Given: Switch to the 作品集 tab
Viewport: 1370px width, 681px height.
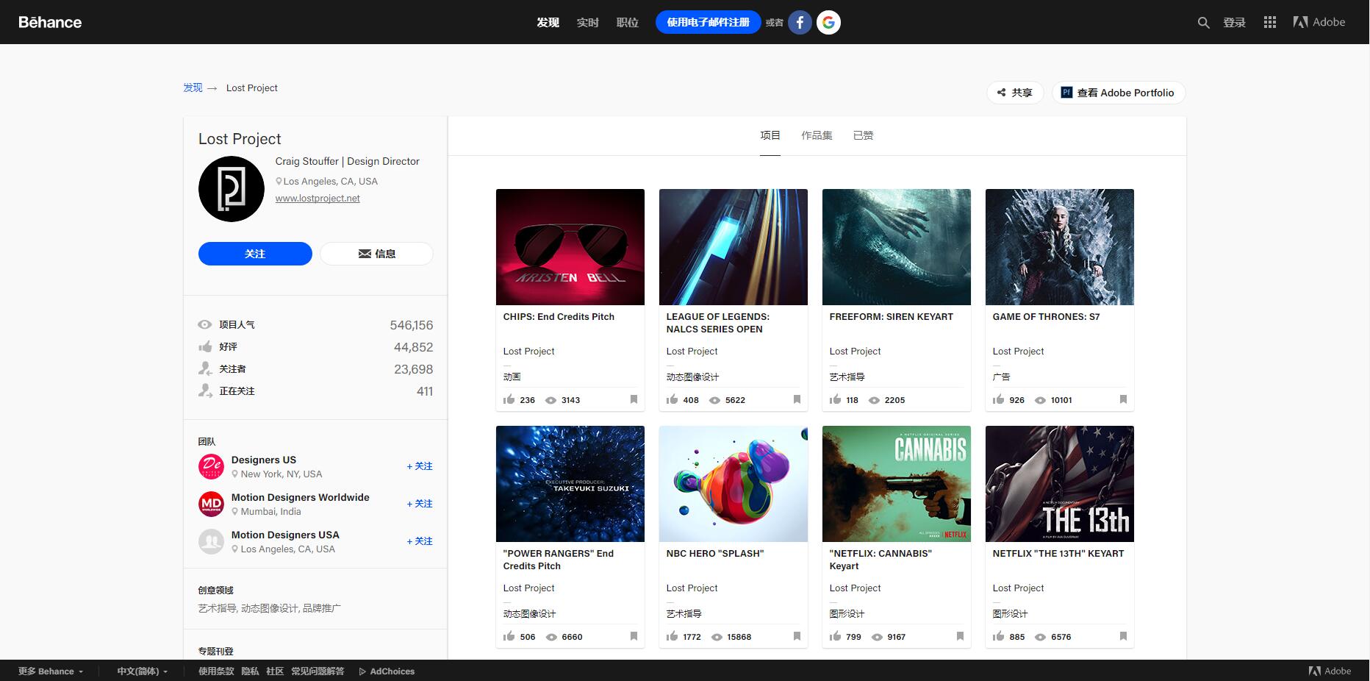Looking at the screenshot, I should click(817, 135).
